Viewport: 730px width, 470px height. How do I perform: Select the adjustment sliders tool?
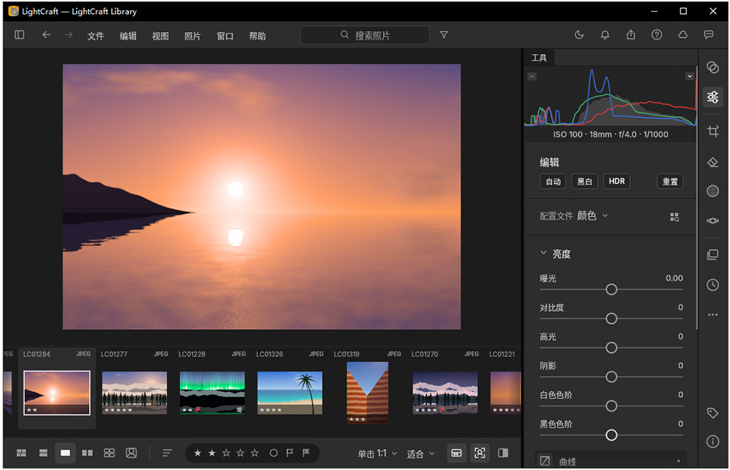[712, 97]
